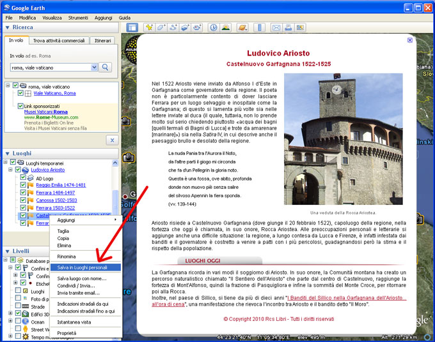Add a placemark with pushpin icon

click(149, 27)
